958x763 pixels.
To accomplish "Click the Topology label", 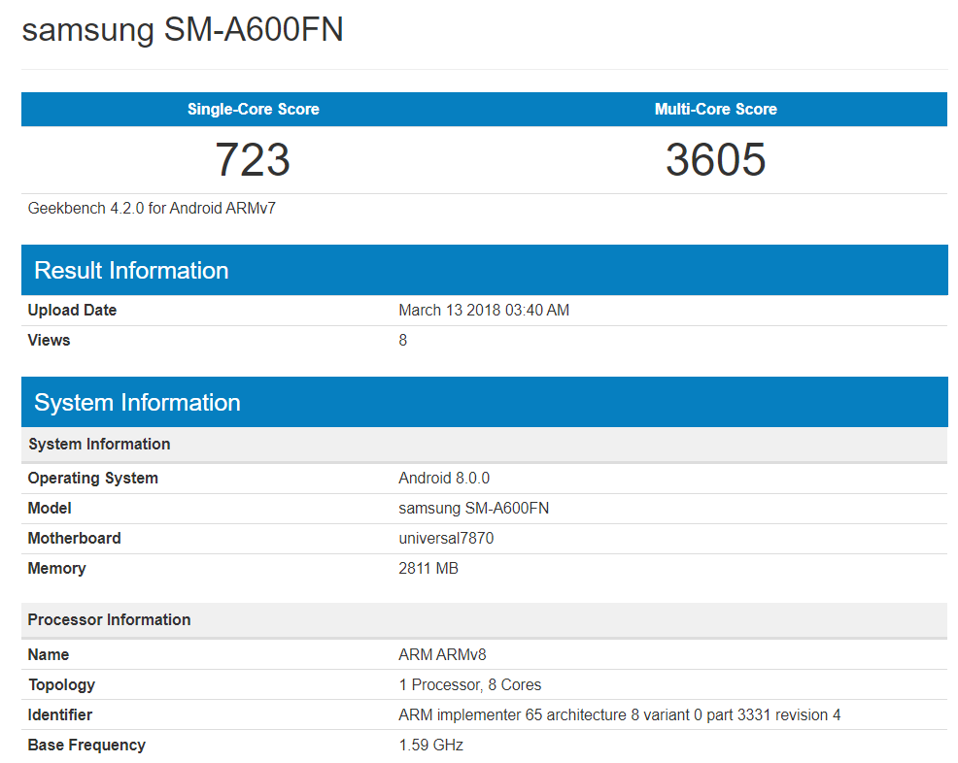I will [62, 685].
